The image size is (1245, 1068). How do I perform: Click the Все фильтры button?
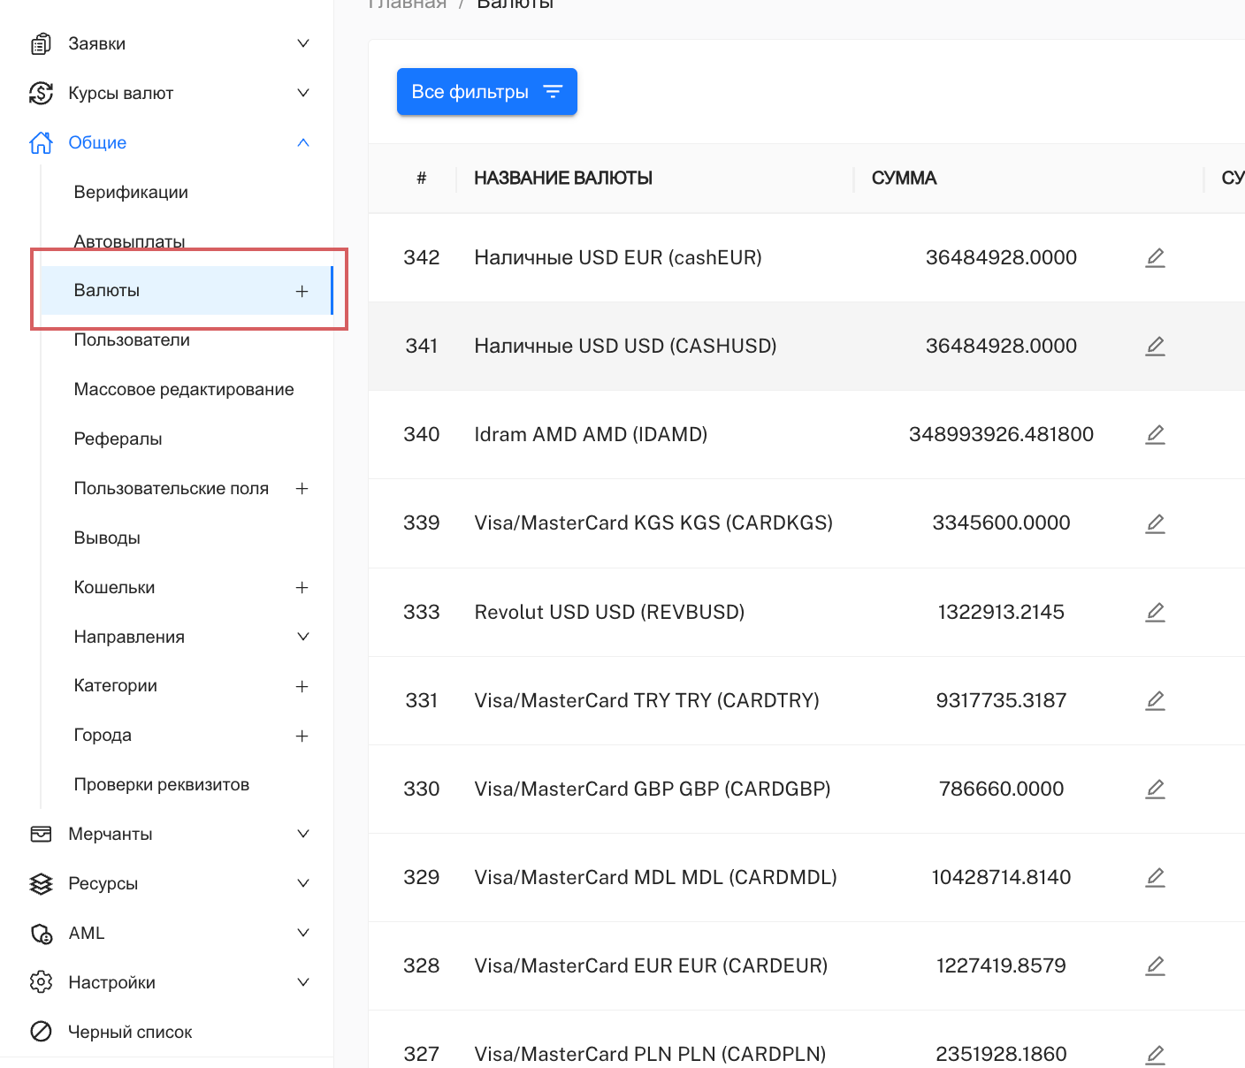[x=486, y=92]
